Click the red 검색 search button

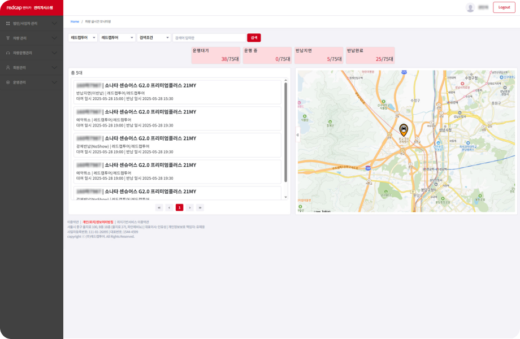pos(254,38)
